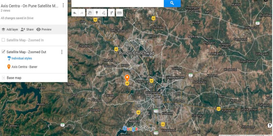
Task: Click the Undo arrow in map toolbar
Action: 75,13
